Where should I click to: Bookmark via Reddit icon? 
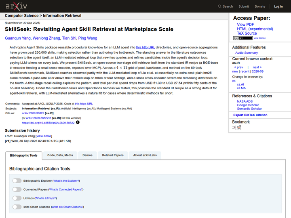click(239, 127)
